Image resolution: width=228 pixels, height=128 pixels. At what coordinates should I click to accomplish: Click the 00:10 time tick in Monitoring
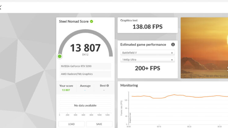159,126
